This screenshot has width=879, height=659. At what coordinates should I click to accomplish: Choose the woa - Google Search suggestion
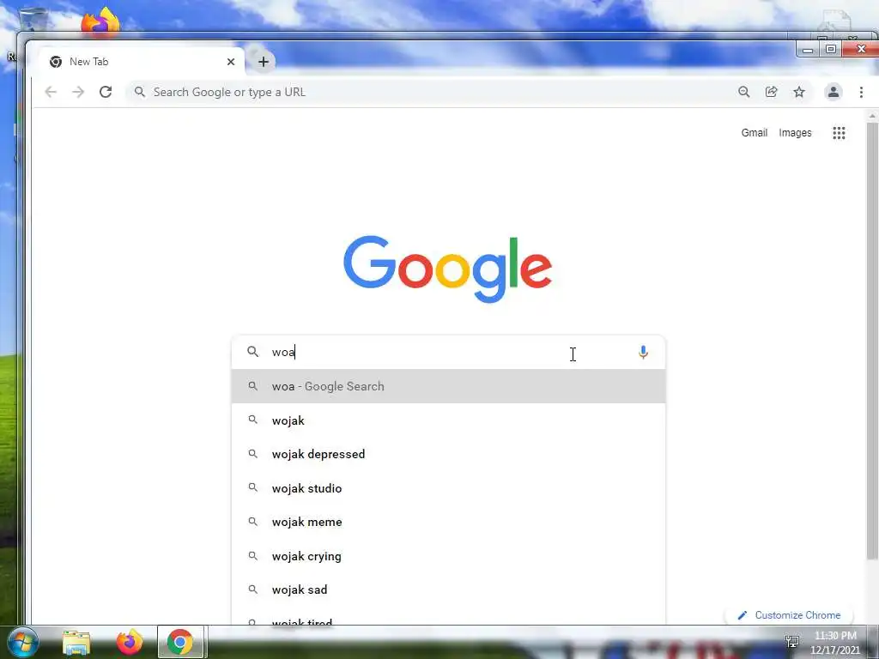(448, 386)
